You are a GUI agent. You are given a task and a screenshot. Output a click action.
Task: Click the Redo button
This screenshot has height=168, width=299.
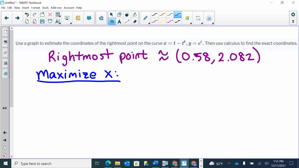coord(34,14)
